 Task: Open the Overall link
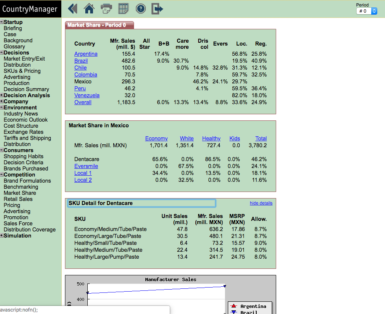click(83, 102)
